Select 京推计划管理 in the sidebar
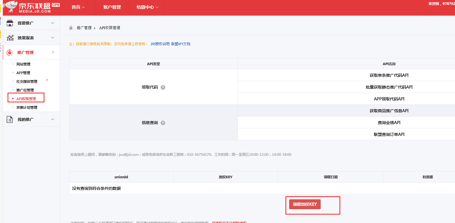The width and height of the screenshot is (455, 223). pos(27,108)
